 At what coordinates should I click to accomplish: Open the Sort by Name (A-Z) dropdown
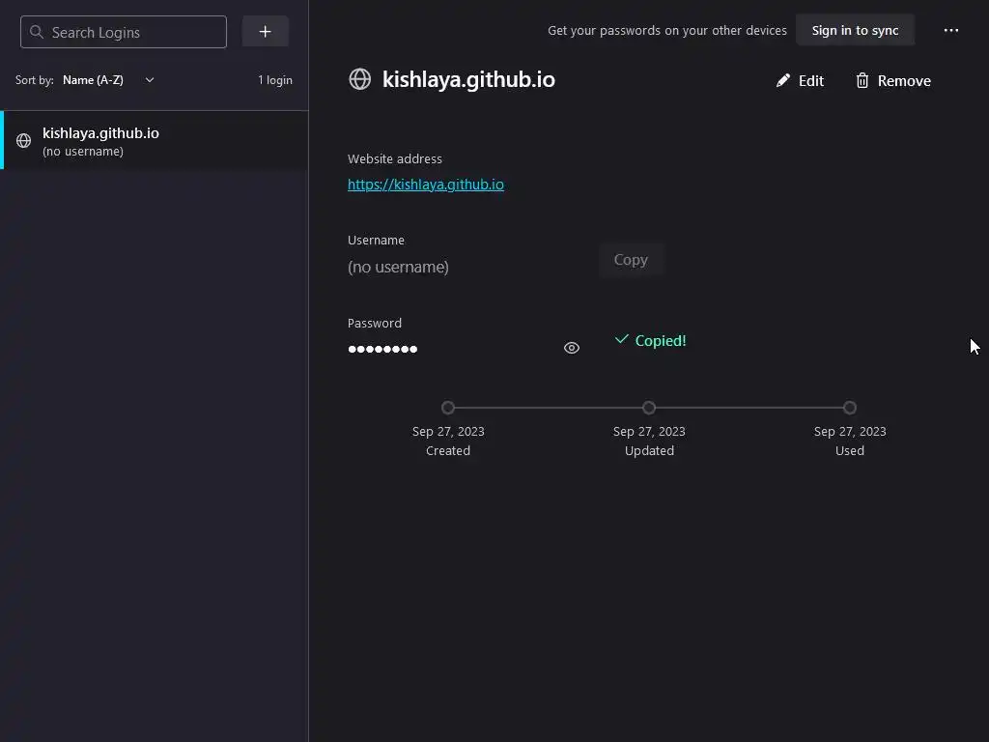point(108,80)
